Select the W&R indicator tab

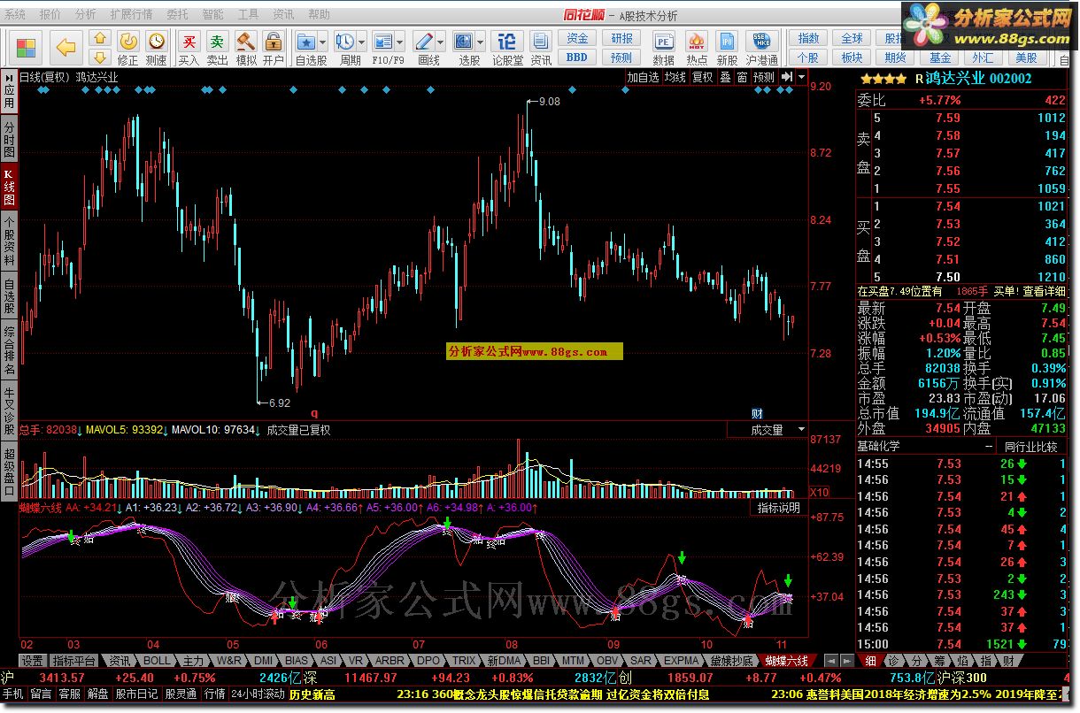pos(229,661)
